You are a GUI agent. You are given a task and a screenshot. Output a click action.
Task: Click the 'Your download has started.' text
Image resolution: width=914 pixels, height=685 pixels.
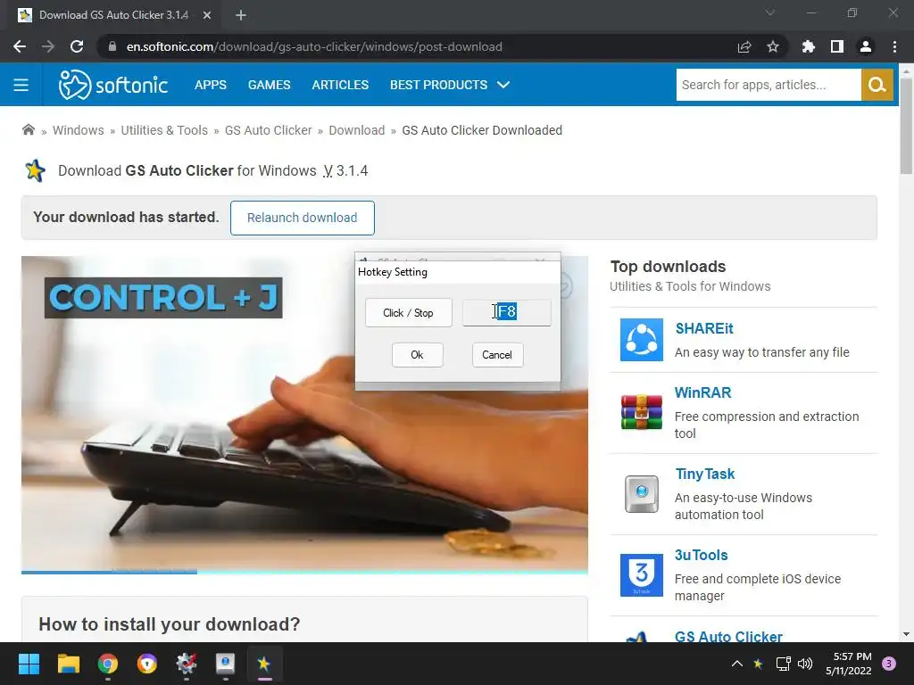pos(126,218)
